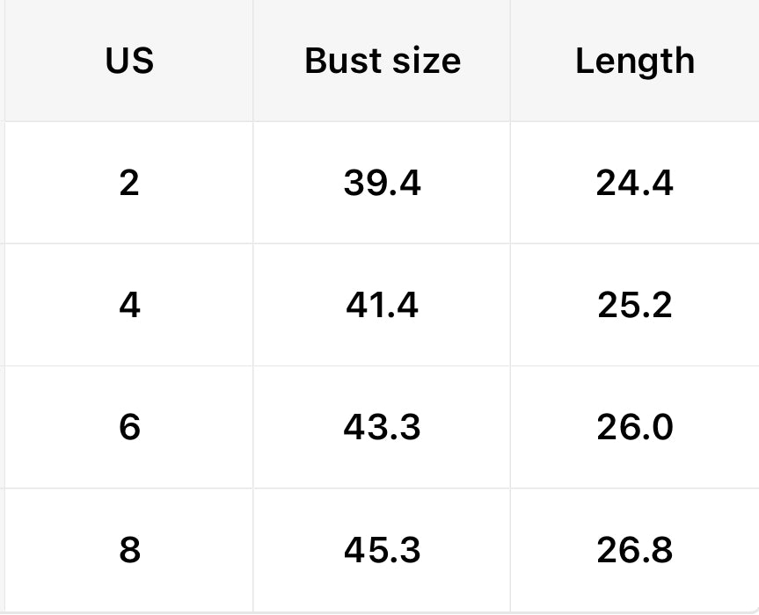Click the 45.3 bust size value
The image size is (759, 615).
[x=383, y=550]
